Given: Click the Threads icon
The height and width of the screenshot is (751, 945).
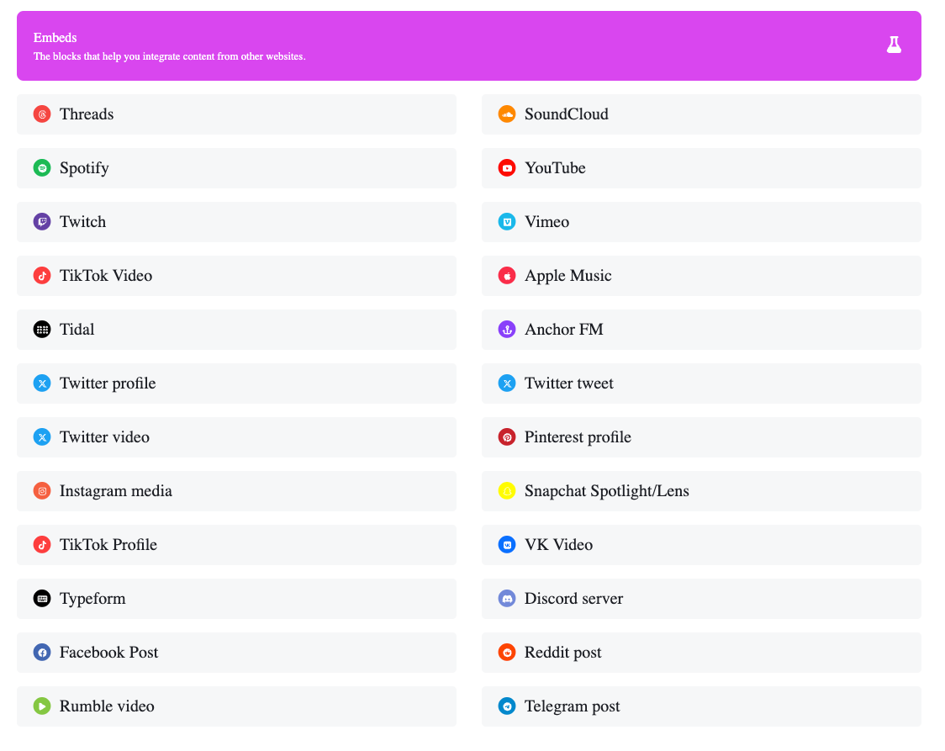Looking at the screenshot, I should point(42,114).
